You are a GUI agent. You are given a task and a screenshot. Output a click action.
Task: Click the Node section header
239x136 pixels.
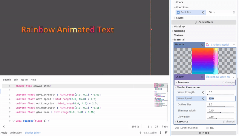click(x=204, y=133)
